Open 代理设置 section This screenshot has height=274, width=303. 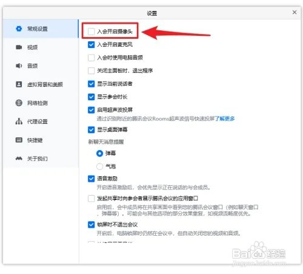pos(41,122)
